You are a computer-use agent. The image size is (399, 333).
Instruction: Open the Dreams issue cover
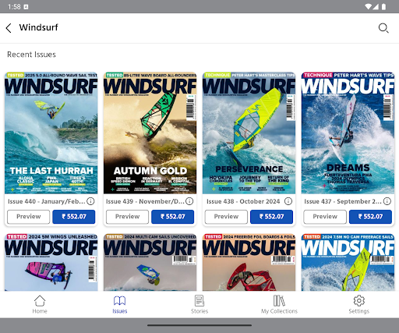pos(348,133)
